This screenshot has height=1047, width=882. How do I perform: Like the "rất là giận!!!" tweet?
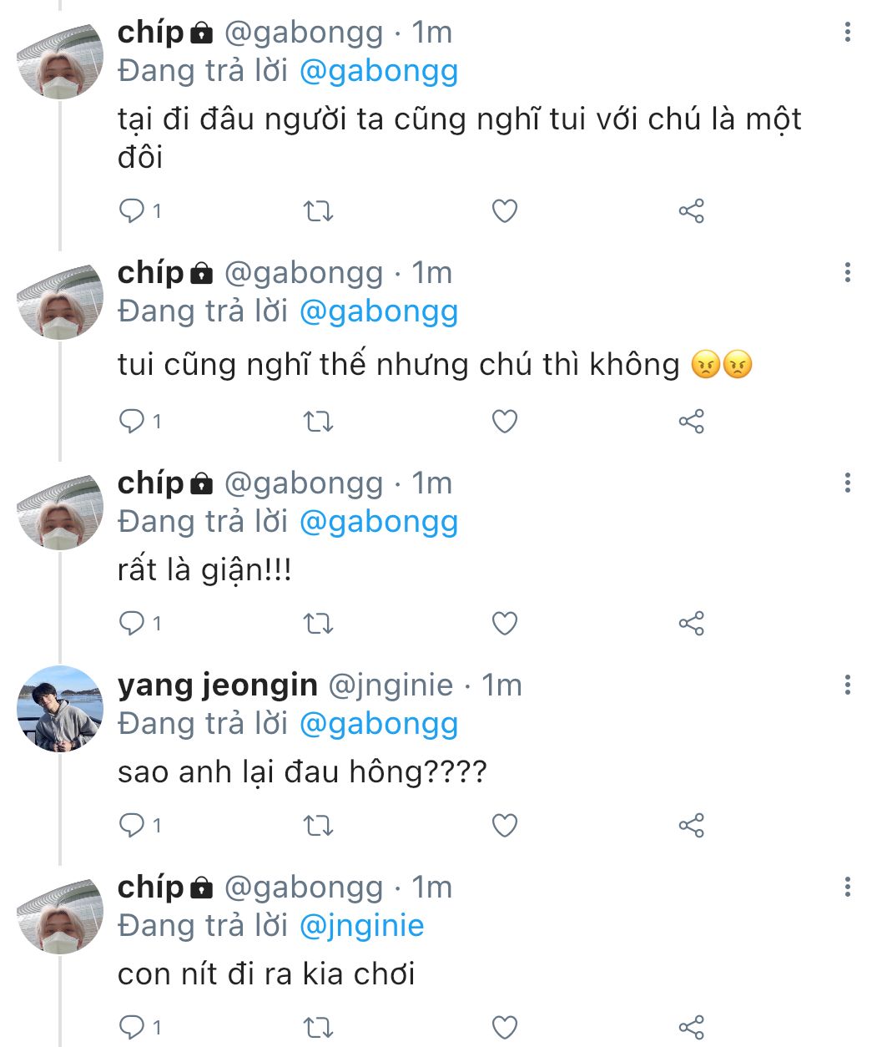[505, 624]
